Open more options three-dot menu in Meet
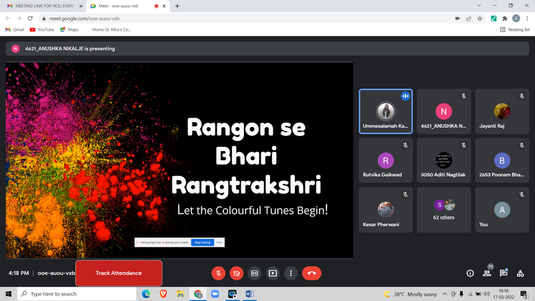Viewport: 535px width, 301px height. click(x=291, y=273)
